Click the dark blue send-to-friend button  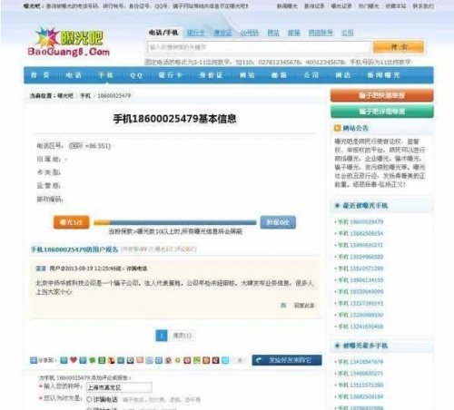pos(287,360)
